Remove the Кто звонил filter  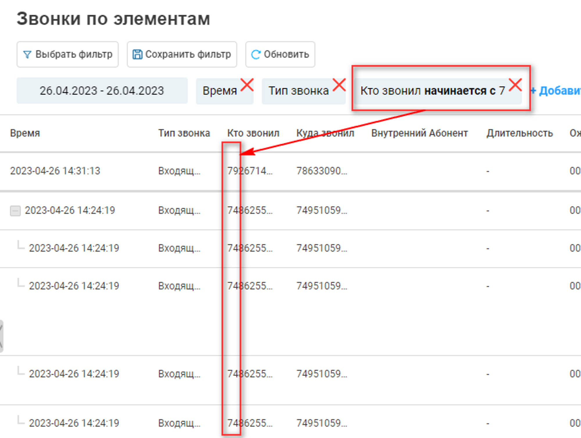coord(515,85)
